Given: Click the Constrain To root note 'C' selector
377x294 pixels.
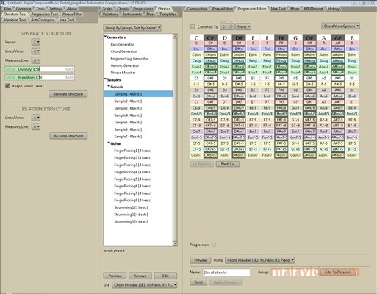Looking at the screenshot, I should tap(227, 26).
